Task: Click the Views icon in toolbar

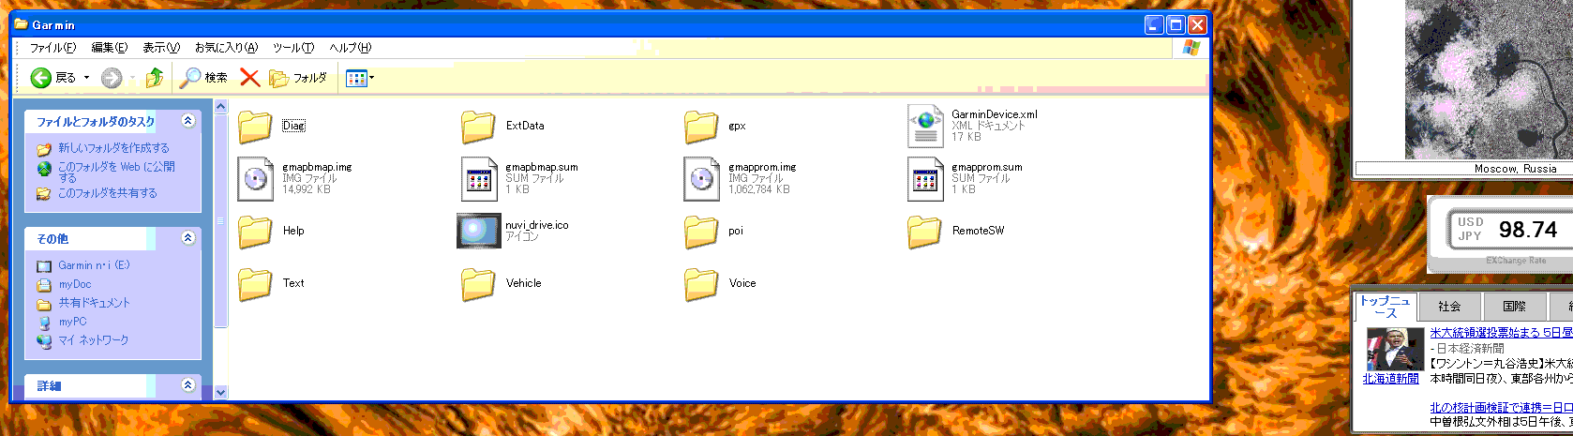Action: (356, 78)
